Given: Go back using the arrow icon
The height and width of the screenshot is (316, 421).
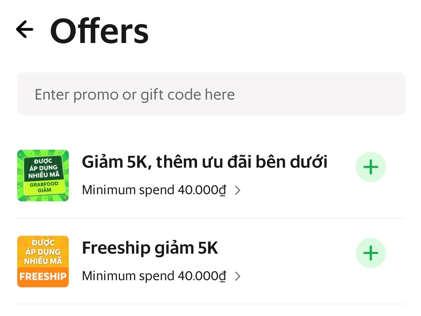Looking at the screenshot, I should pyautogui.click(x=24, y=29).
